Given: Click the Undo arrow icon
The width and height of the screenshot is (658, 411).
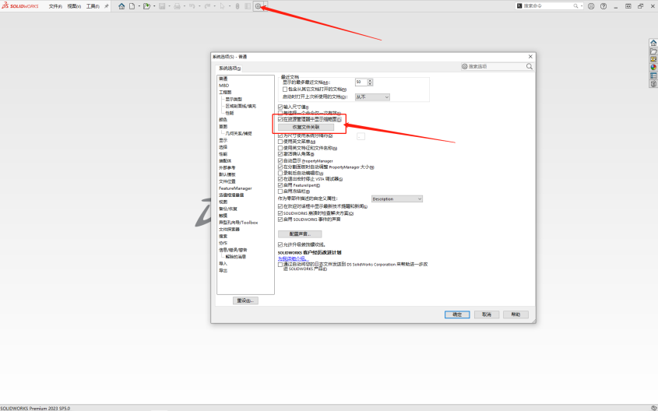Looking at the screenshot, I should click(x=192, y=6).
